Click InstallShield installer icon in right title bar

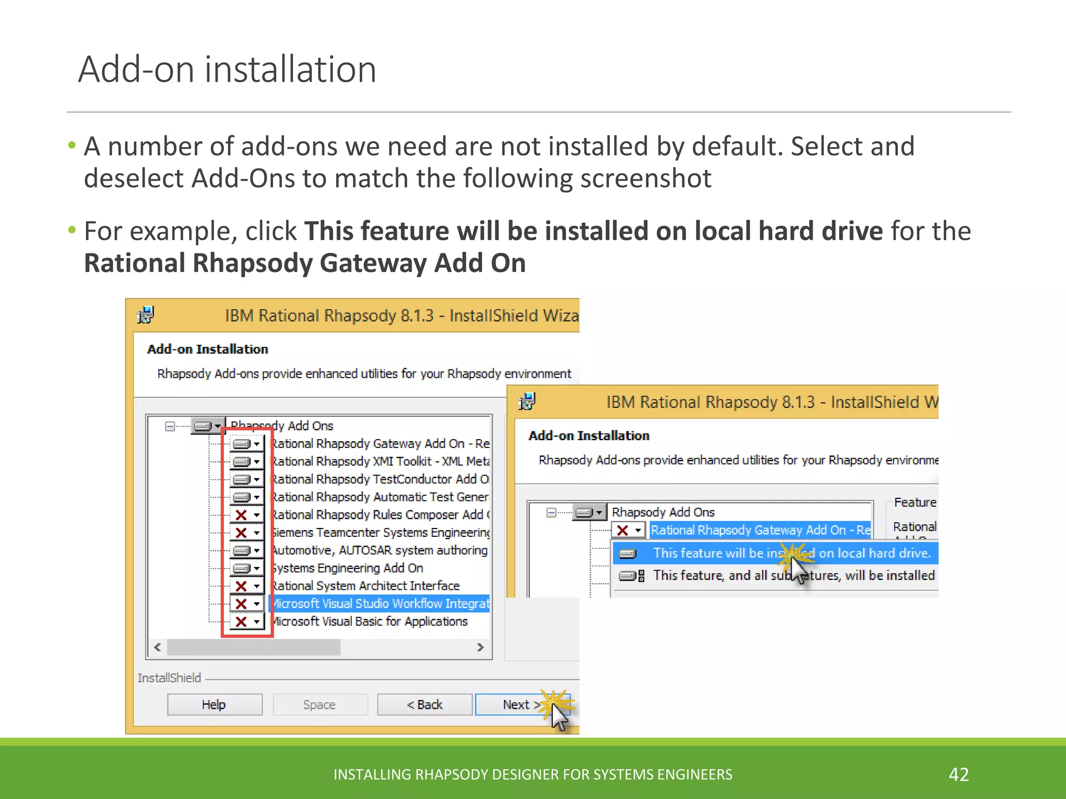pos(527,402)
